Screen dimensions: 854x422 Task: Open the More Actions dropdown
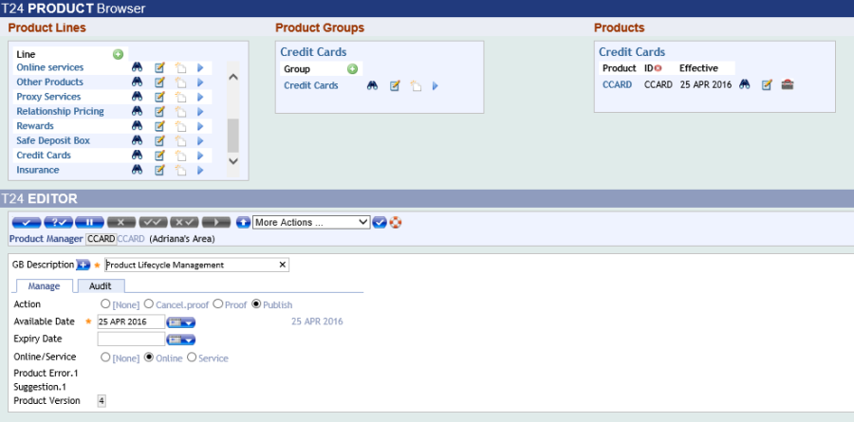(x=311, y=222)
